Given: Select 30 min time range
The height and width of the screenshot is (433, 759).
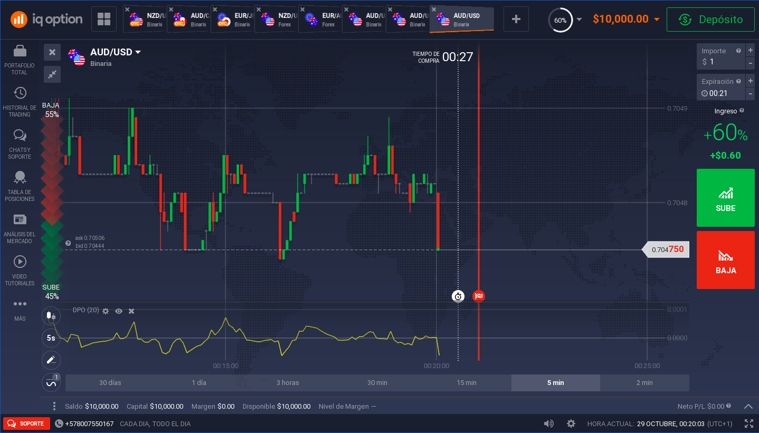Looking at the screenshot, I should tap(377, 383).
